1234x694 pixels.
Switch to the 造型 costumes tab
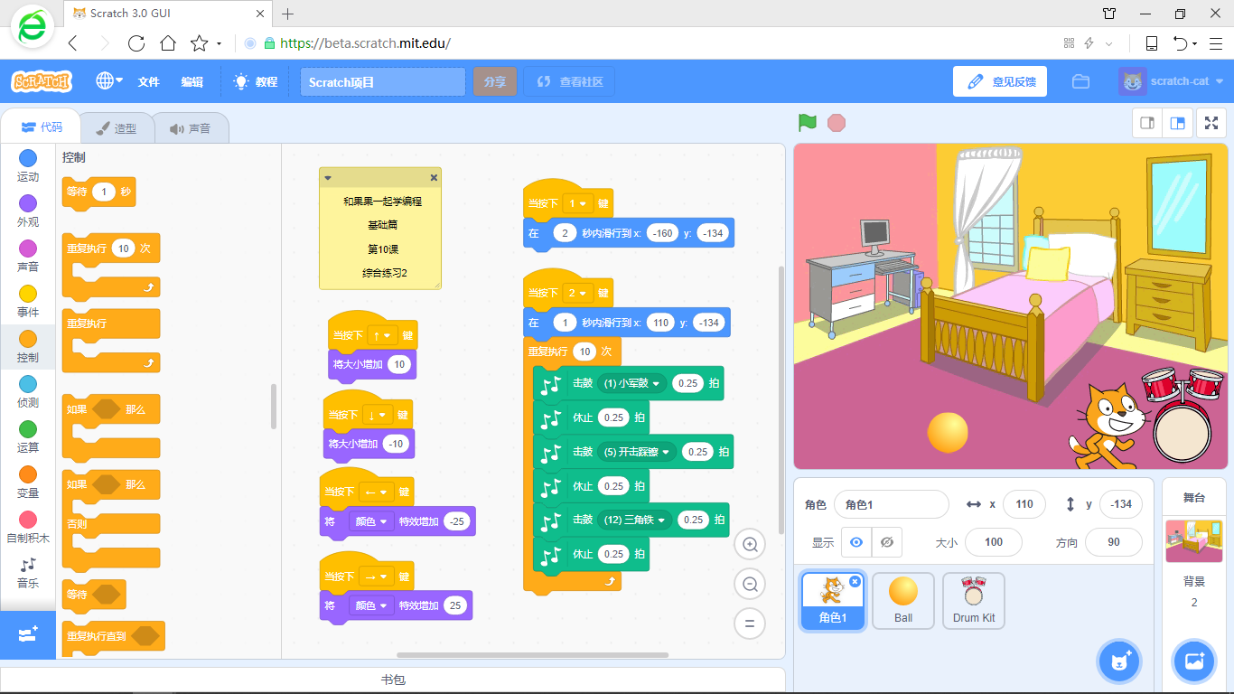pyautogui.click(x=117, y=128)
